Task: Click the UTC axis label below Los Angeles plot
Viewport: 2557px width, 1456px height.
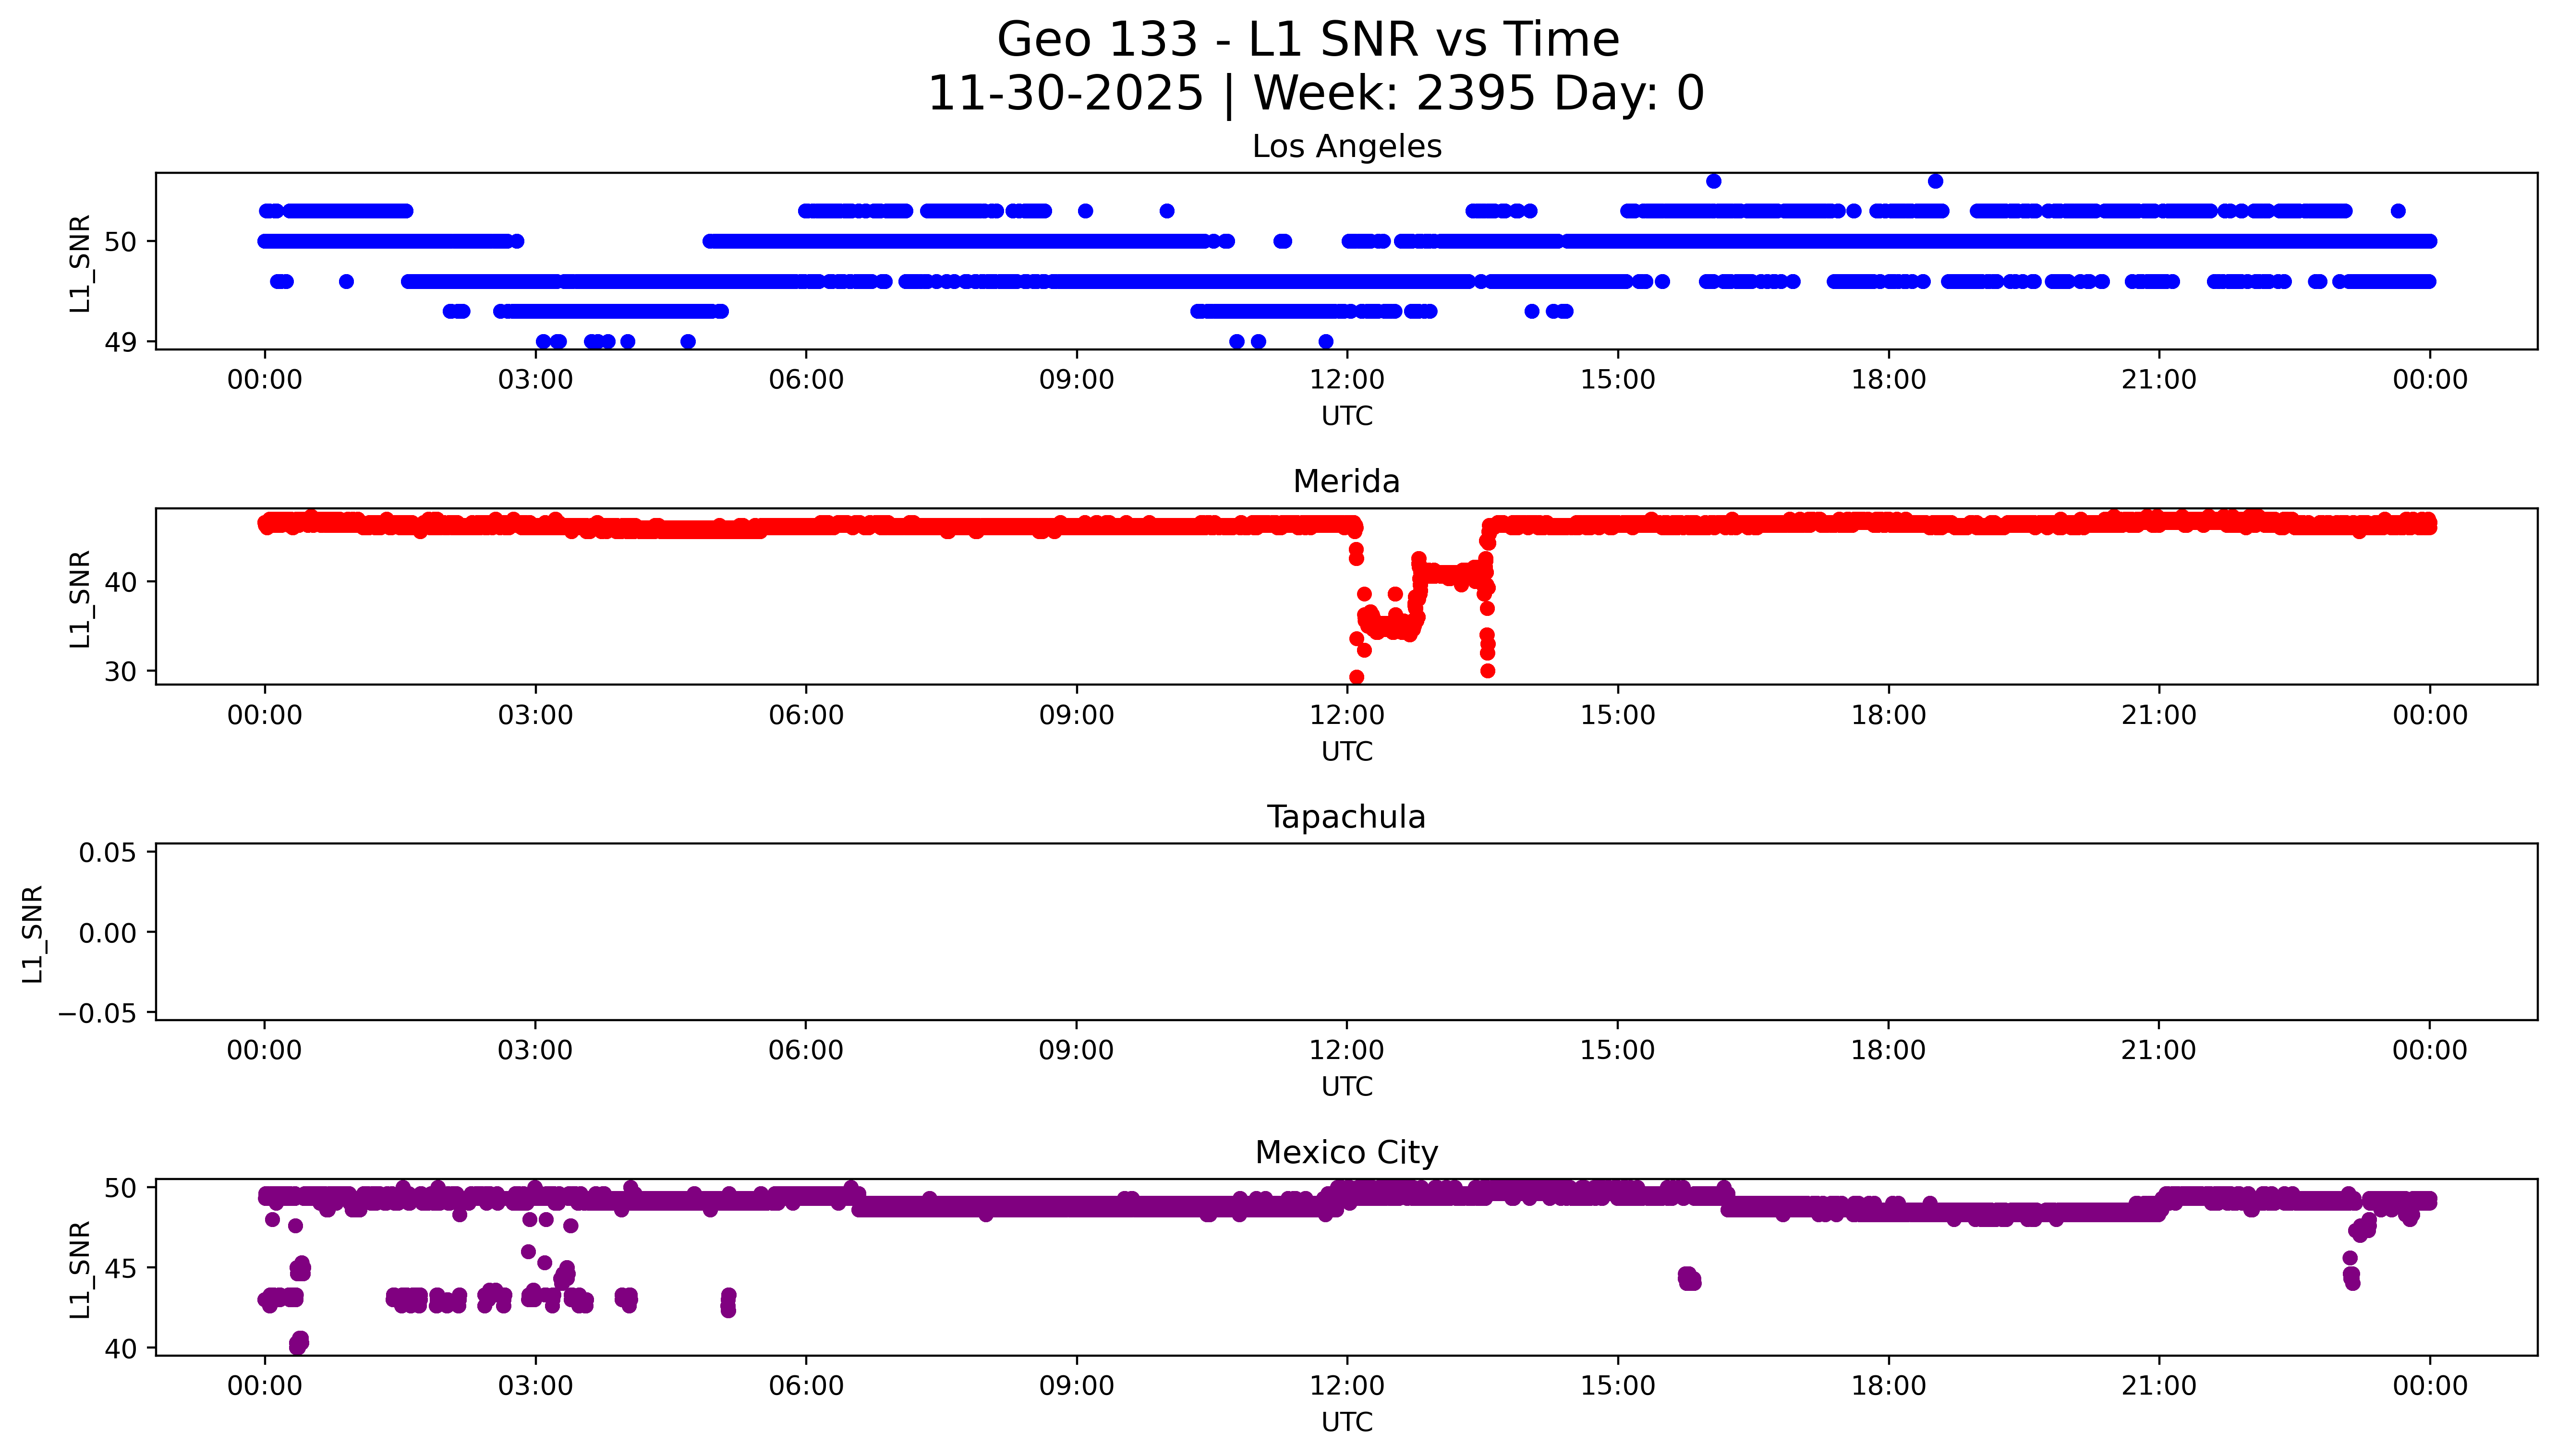Action: (x=1346, y=416)
